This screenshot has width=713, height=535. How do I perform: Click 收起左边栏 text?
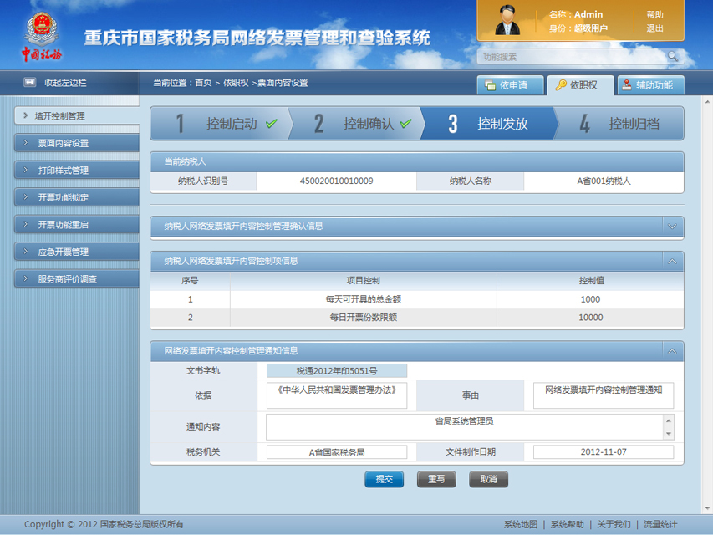click(x=65, y=83)
